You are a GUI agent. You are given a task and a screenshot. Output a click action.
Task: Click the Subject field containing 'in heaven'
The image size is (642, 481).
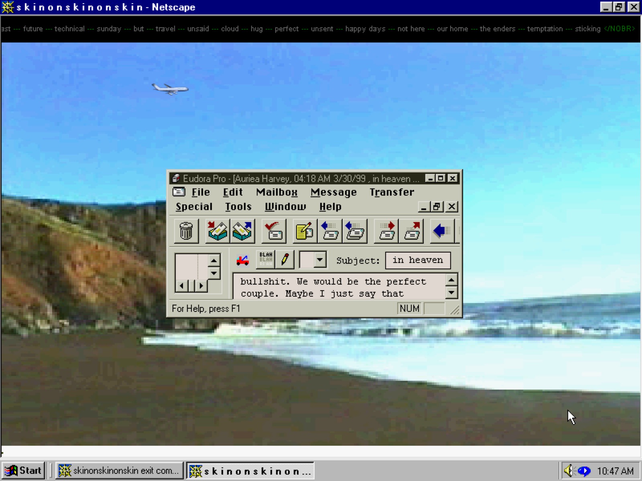[418, 260]
